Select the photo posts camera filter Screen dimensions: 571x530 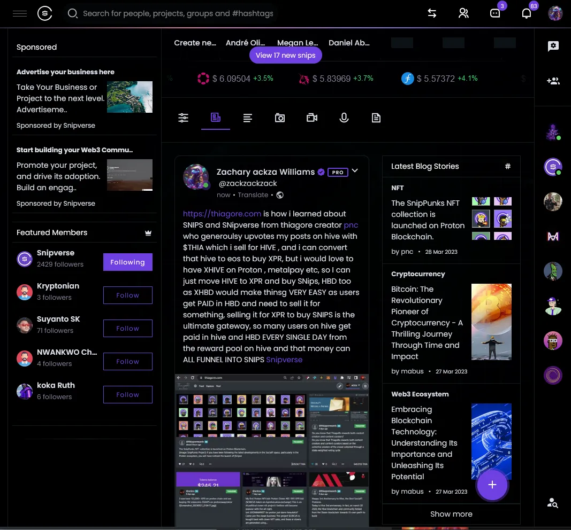click(x=280, y=118)
